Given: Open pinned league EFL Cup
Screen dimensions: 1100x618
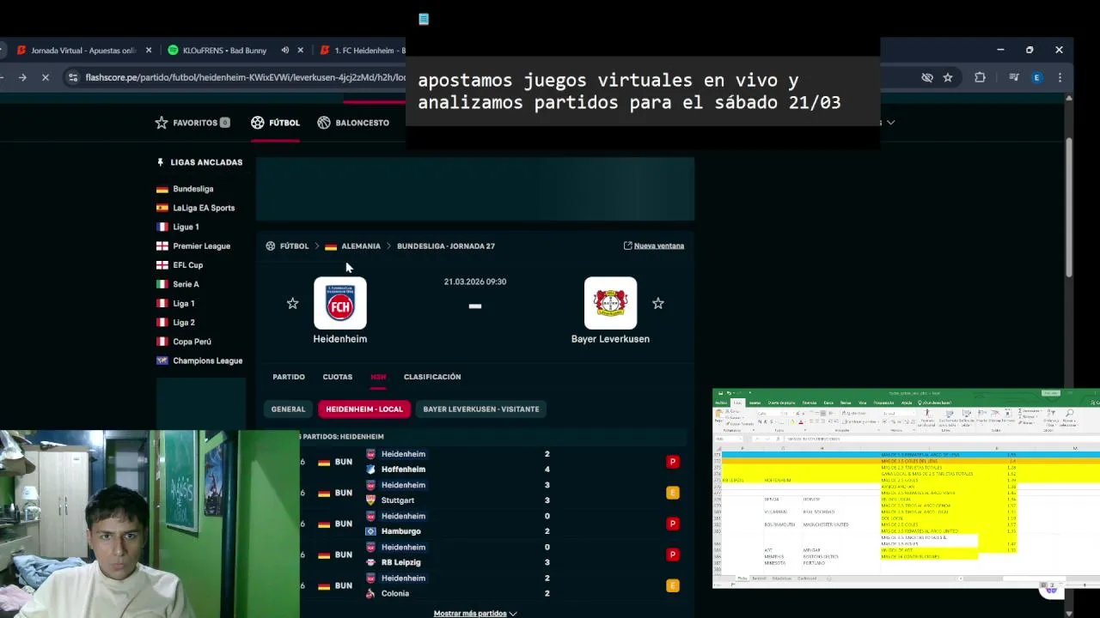Looking at the screenshot, I should (x=187, y=265).
